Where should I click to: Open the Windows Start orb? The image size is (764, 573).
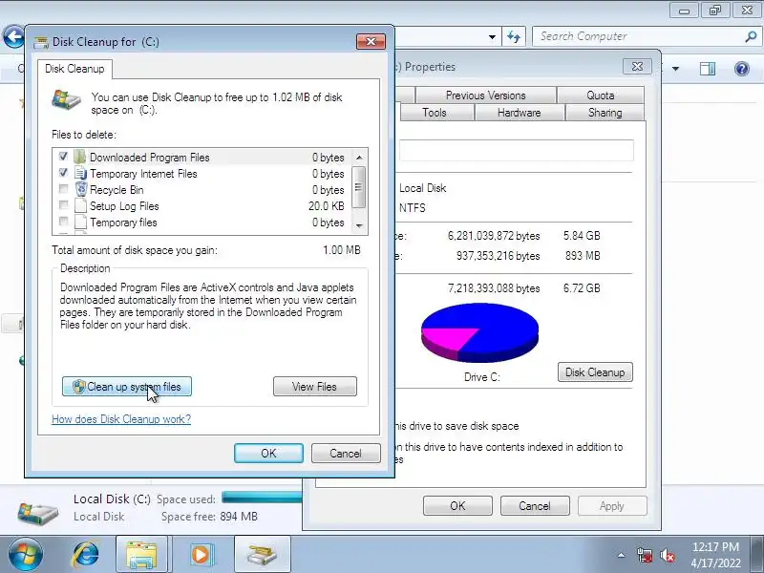coord(25,555)
